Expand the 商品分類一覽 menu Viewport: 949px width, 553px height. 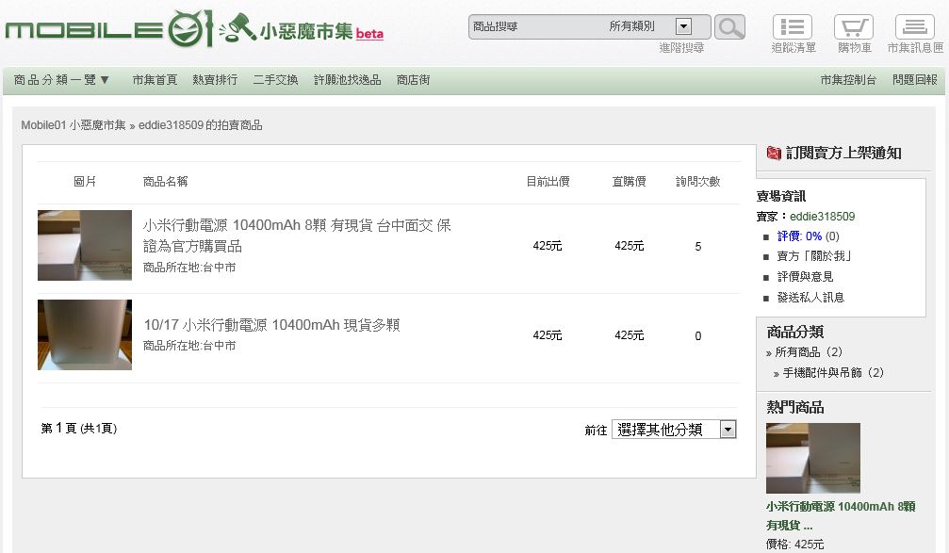click(x=61, y=80)
